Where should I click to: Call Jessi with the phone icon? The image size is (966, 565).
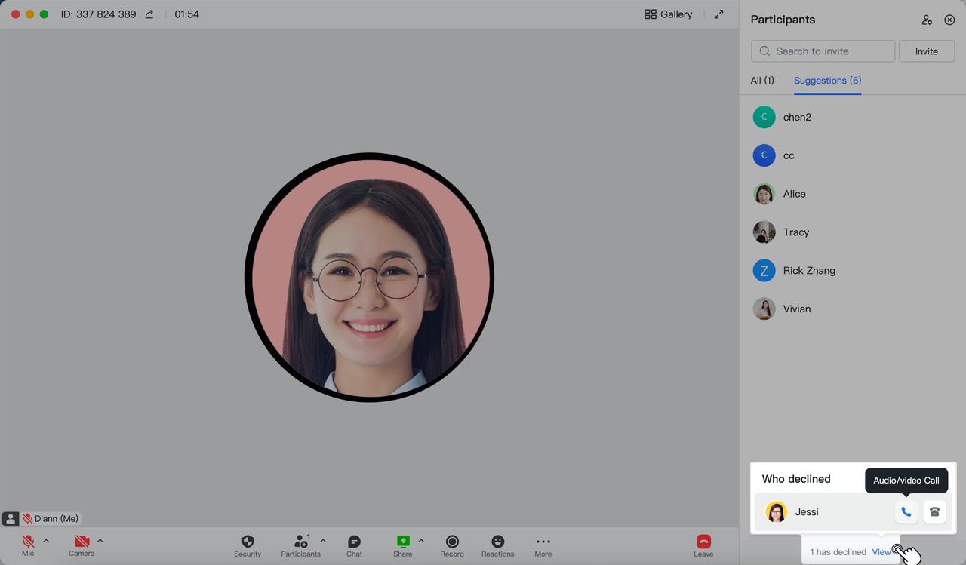906,511
